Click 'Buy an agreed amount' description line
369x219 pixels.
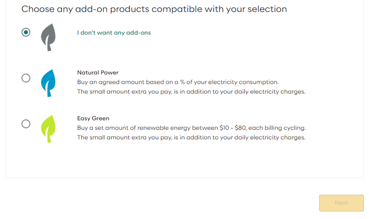click(x=178, y=82)
